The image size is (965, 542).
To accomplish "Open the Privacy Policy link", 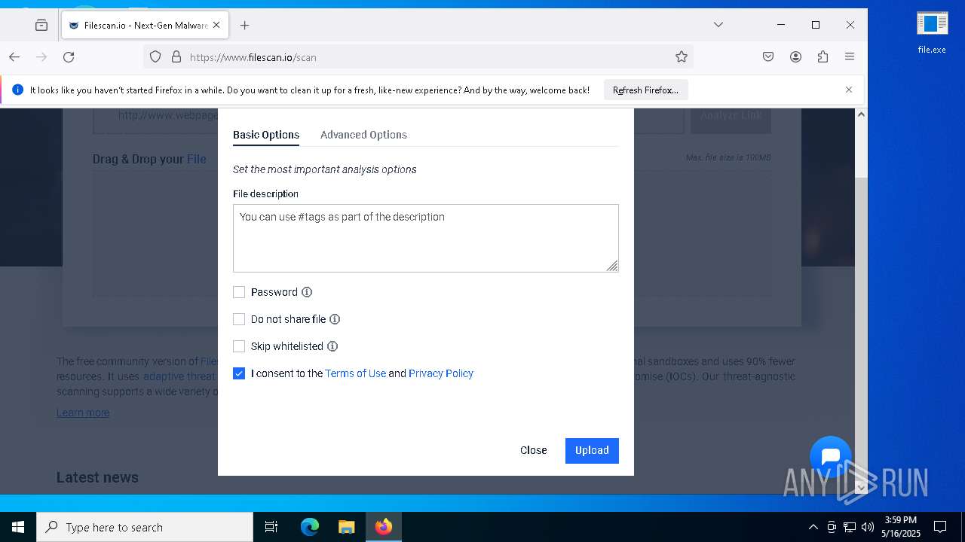I will coord(441,373).
